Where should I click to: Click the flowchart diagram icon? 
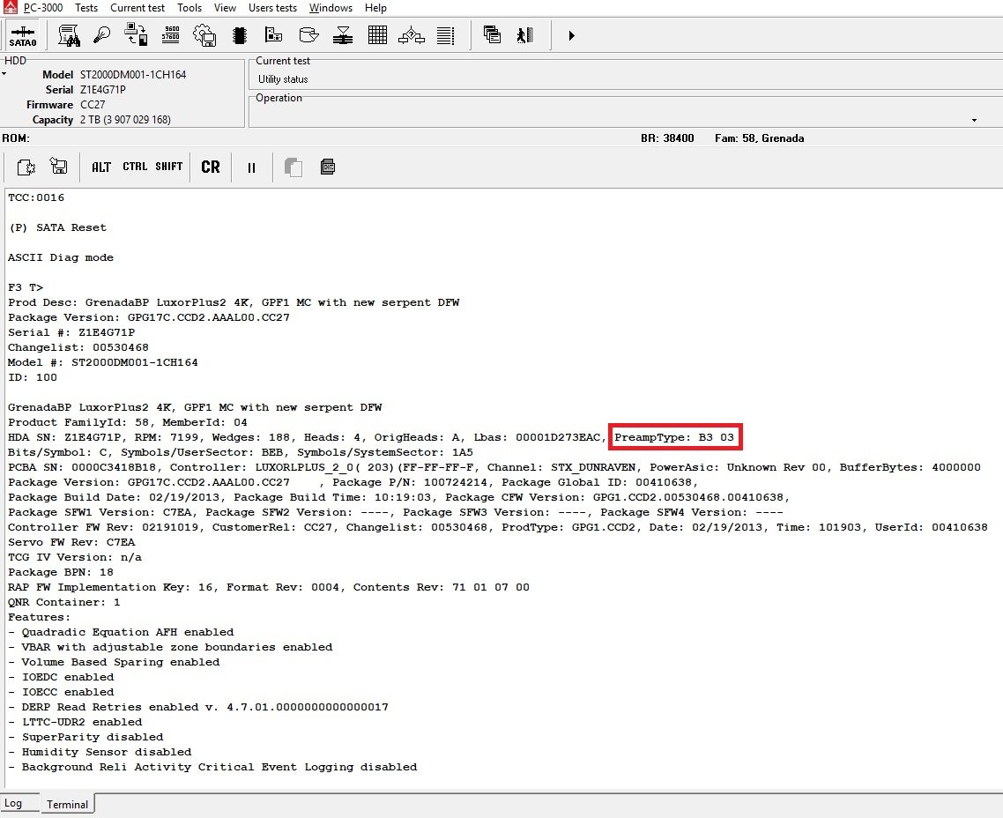click(x=412, y=36)
